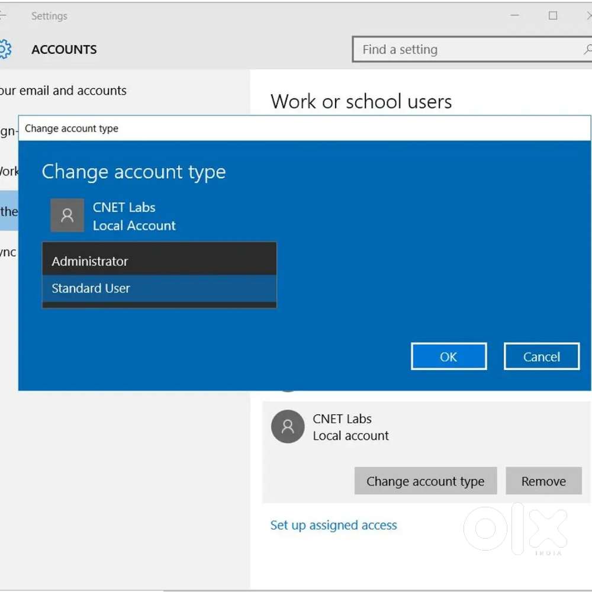Image resolution: width=592 pixels, height=592 pixels.
Task: Click the CNET Labs avatar in the users list
Action: tap(288, 427)
